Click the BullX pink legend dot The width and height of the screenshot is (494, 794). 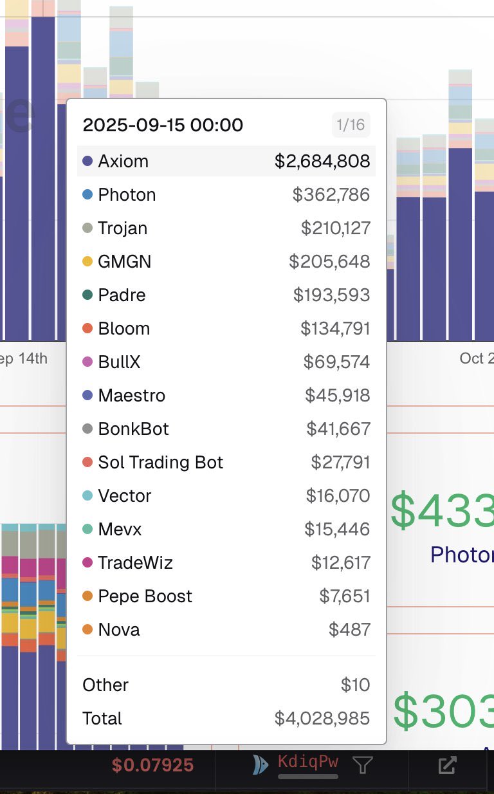(x=88, y=362)
